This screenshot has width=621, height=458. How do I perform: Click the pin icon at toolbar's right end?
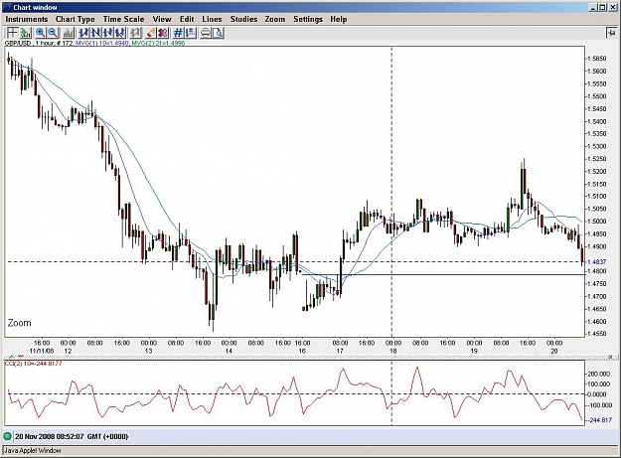click(611, 33)
